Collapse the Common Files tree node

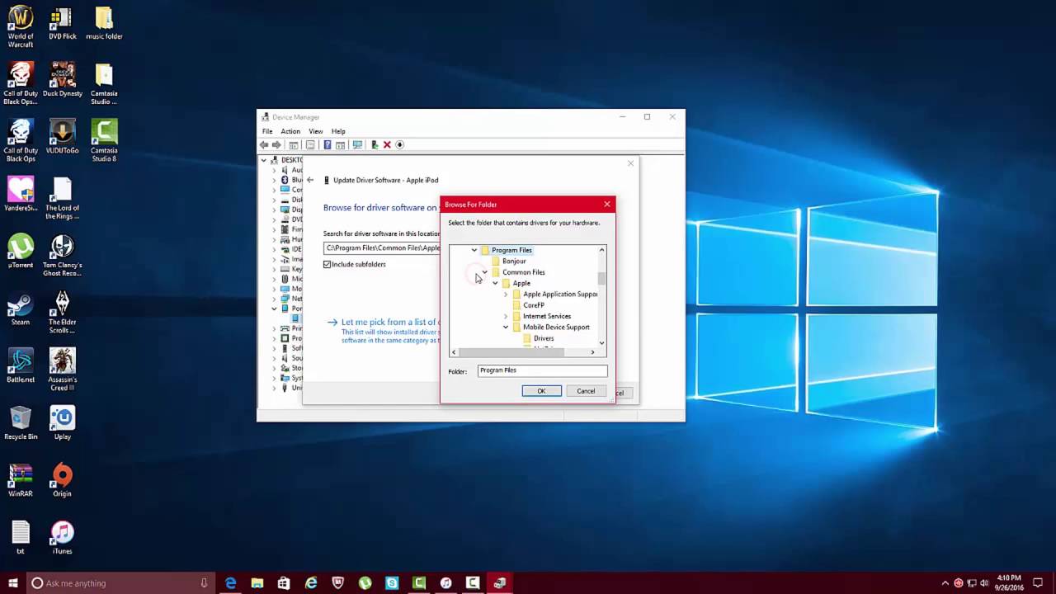tap(485, 272)
